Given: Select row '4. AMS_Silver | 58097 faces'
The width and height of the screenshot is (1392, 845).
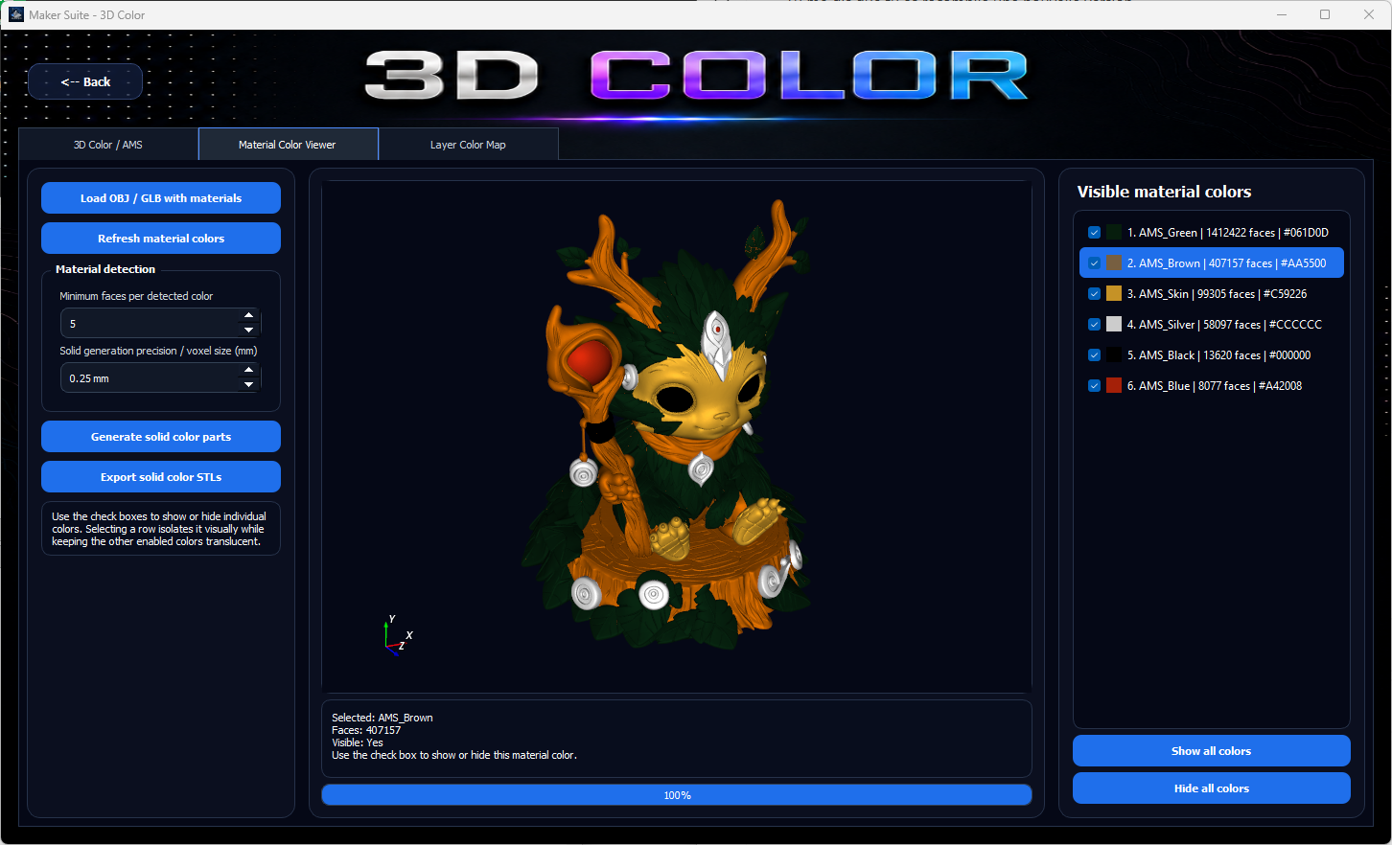Looking at the screenshot, I should click(x=1212, y=325).
